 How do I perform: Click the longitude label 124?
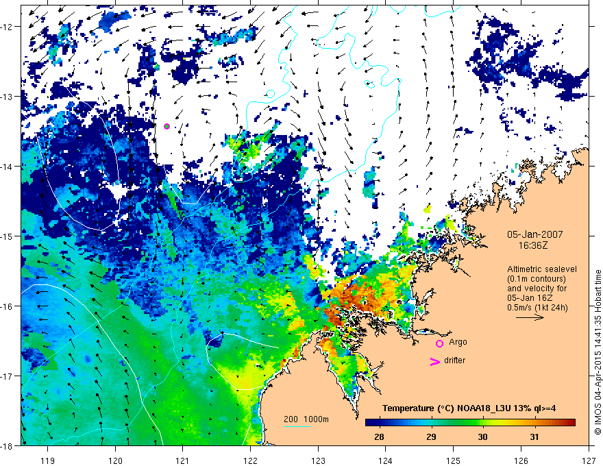[x=385, y=461]
